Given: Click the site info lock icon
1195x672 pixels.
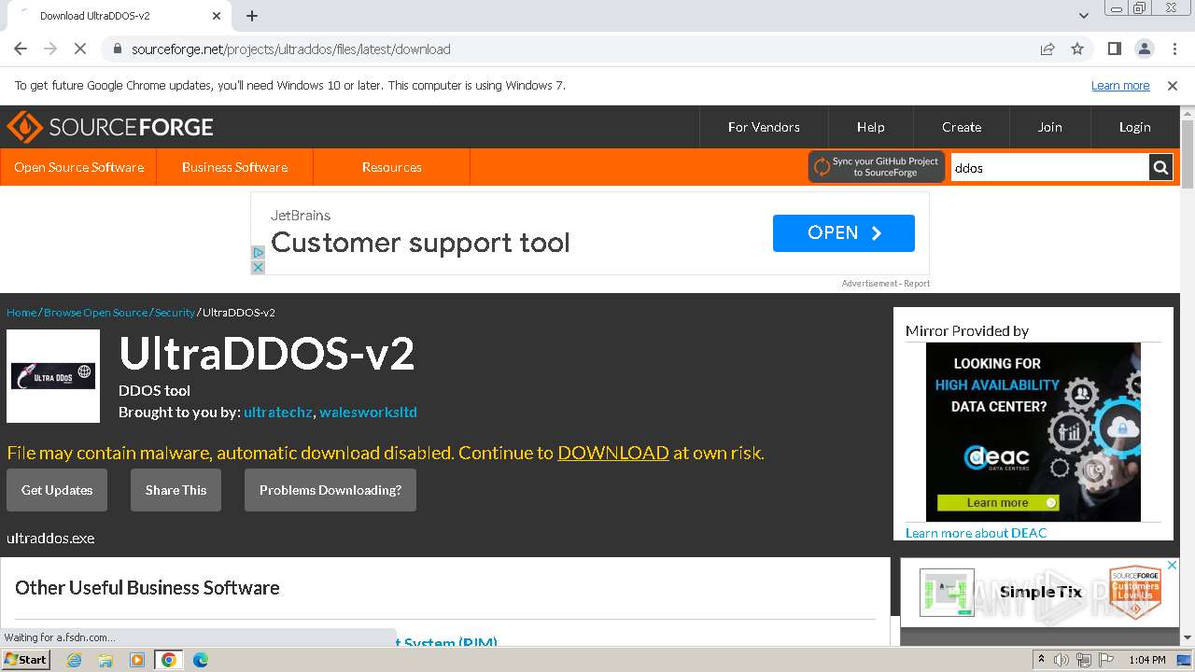Looking at the screenshot, I should point(118,49).
